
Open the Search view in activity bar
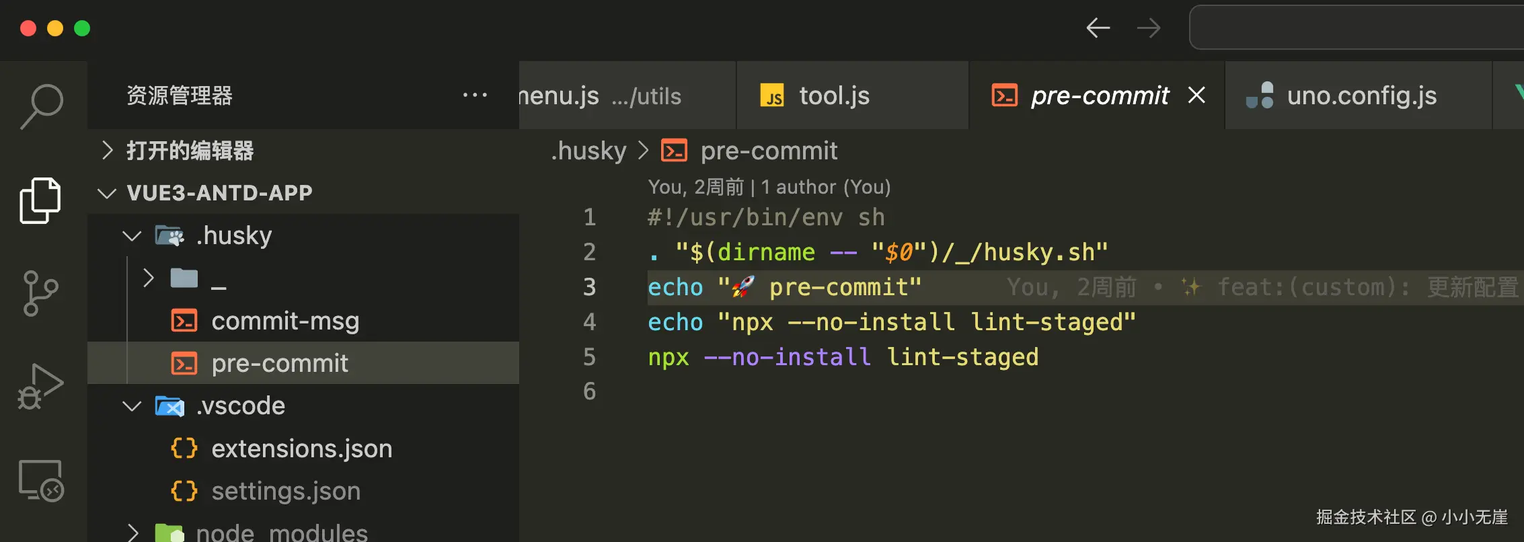(x=42, y=106)
